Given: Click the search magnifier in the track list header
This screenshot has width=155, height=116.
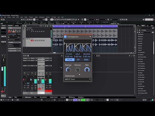Looking at the screenshot, I should point(50,26).
